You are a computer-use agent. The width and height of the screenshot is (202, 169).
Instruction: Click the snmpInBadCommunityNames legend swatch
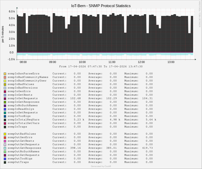[x=5, y=77]
